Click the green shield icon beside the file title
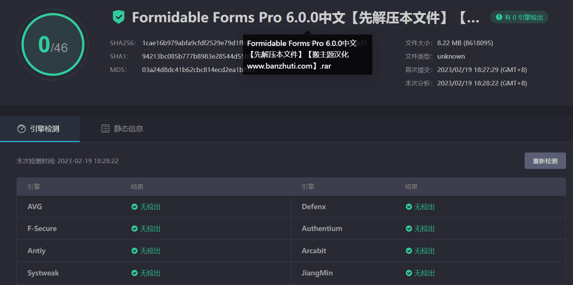This screenshot has height=285, width=573. pos(119,17)
